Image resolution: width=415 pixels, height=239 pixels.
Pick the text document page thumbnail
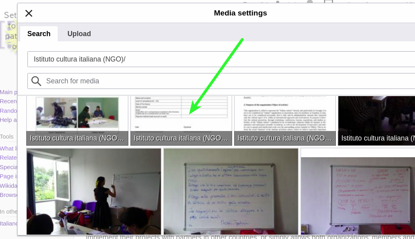click(285, 116)
